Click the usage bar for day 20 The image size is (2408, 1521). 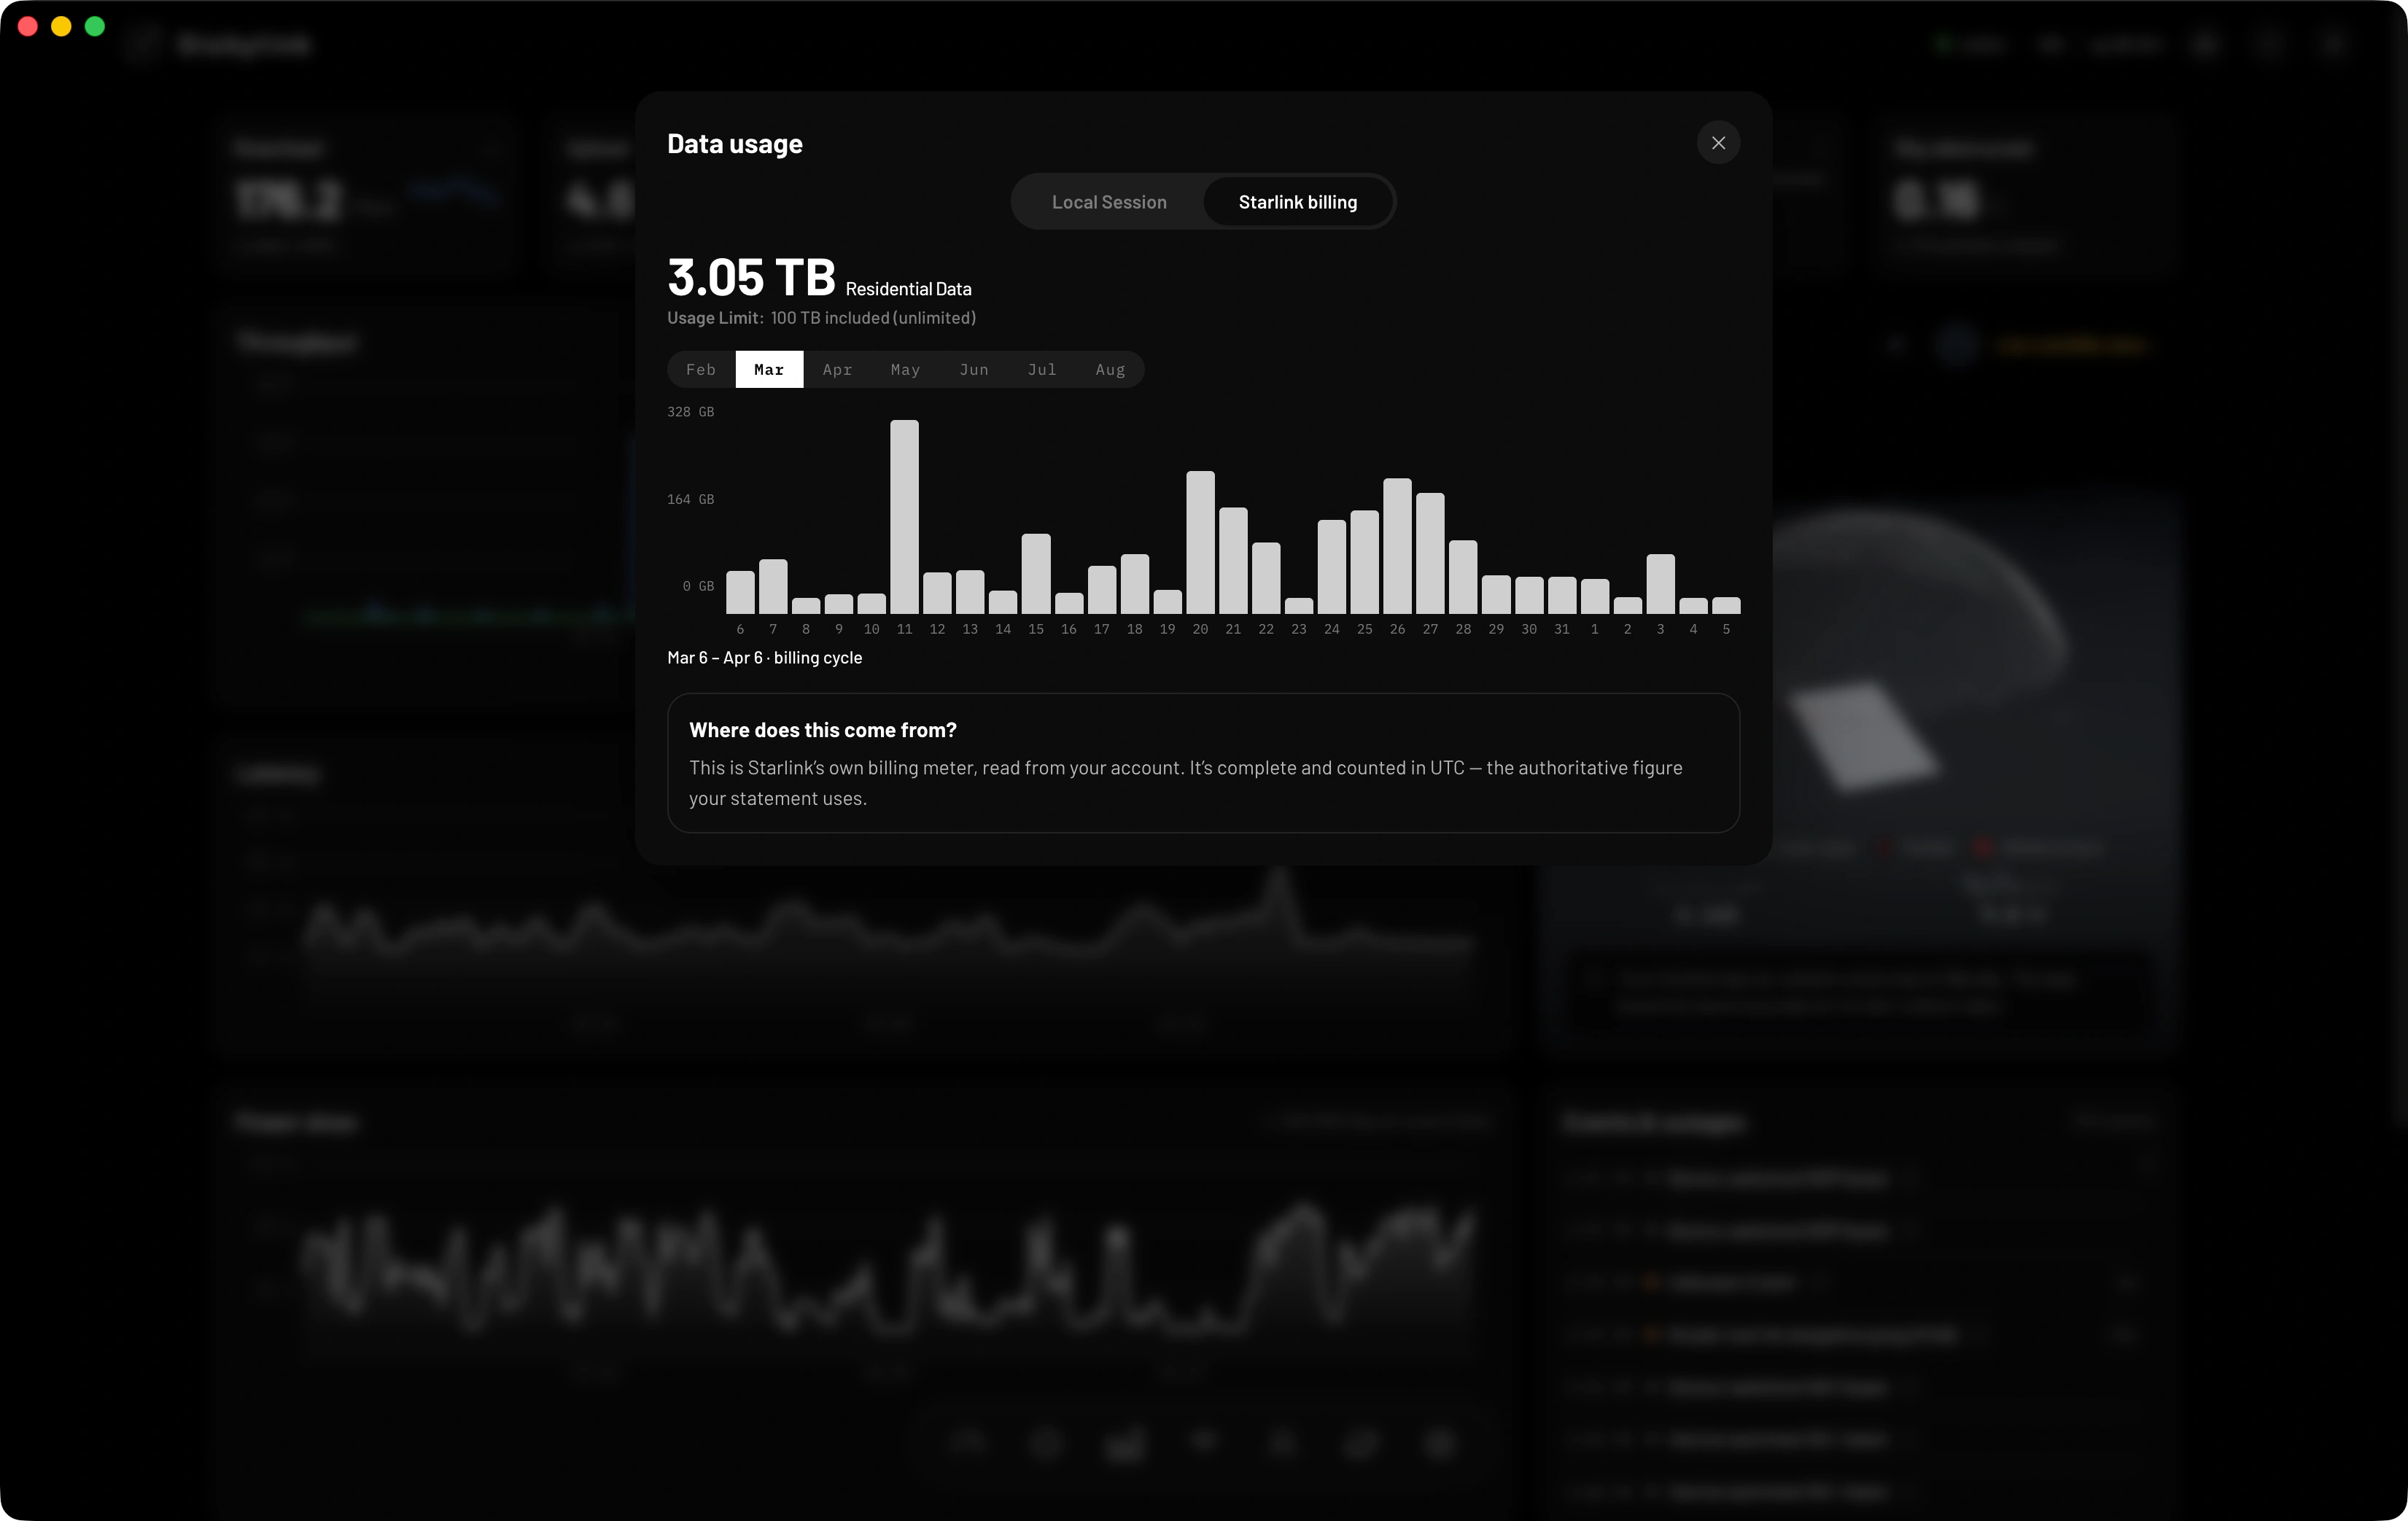[1200, 542]
